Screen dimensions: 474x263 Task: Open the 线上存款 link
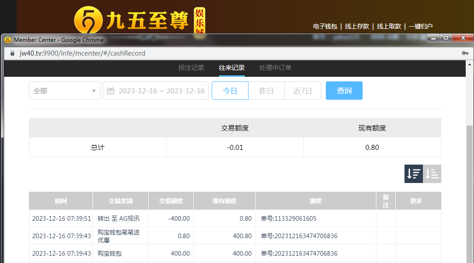point(357,27)
